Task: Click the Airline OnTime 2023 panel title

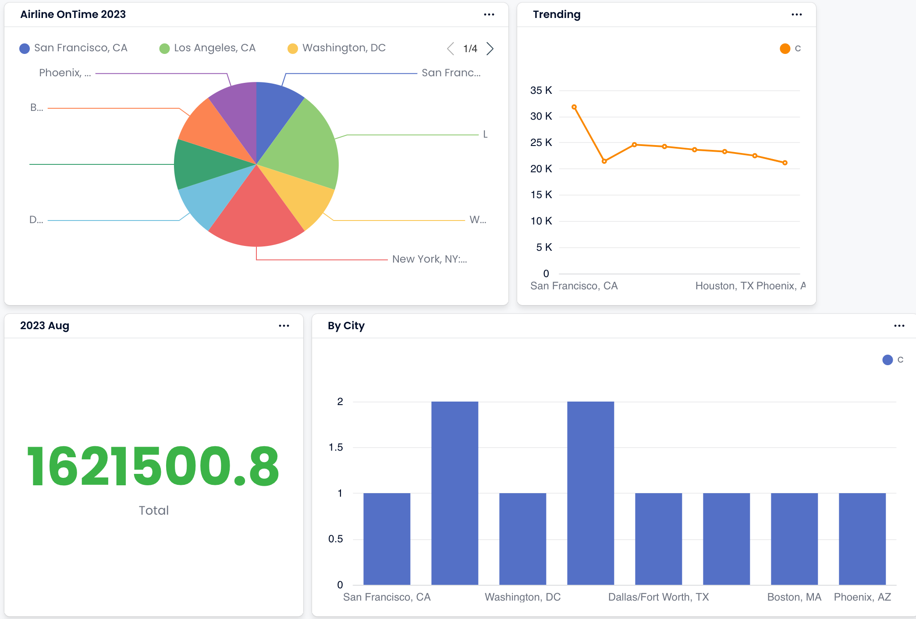Action: tap(73, 14)
